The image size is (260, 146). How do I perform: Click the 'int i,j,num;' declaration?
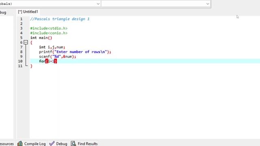coord(52,47)
